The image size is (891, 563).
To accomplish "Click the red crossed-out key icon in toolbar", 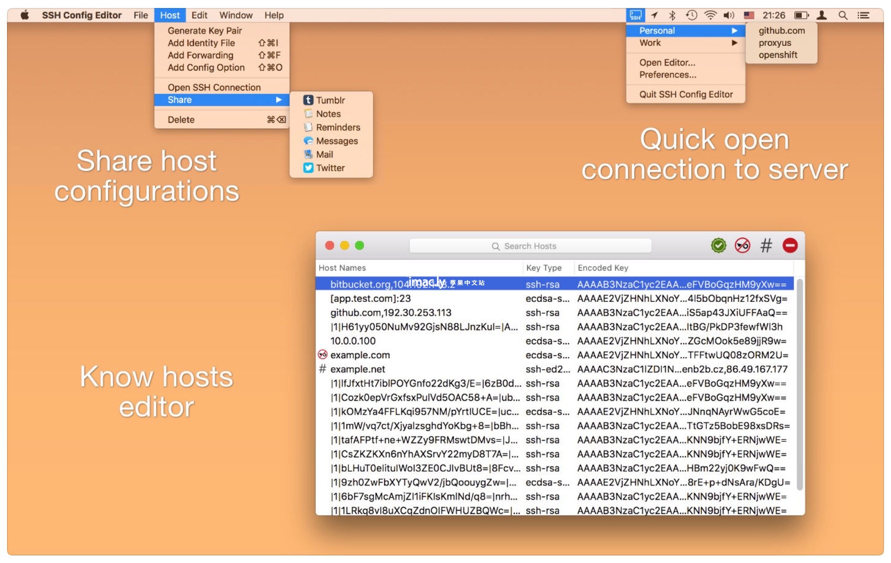I will (x=742, y=246).
